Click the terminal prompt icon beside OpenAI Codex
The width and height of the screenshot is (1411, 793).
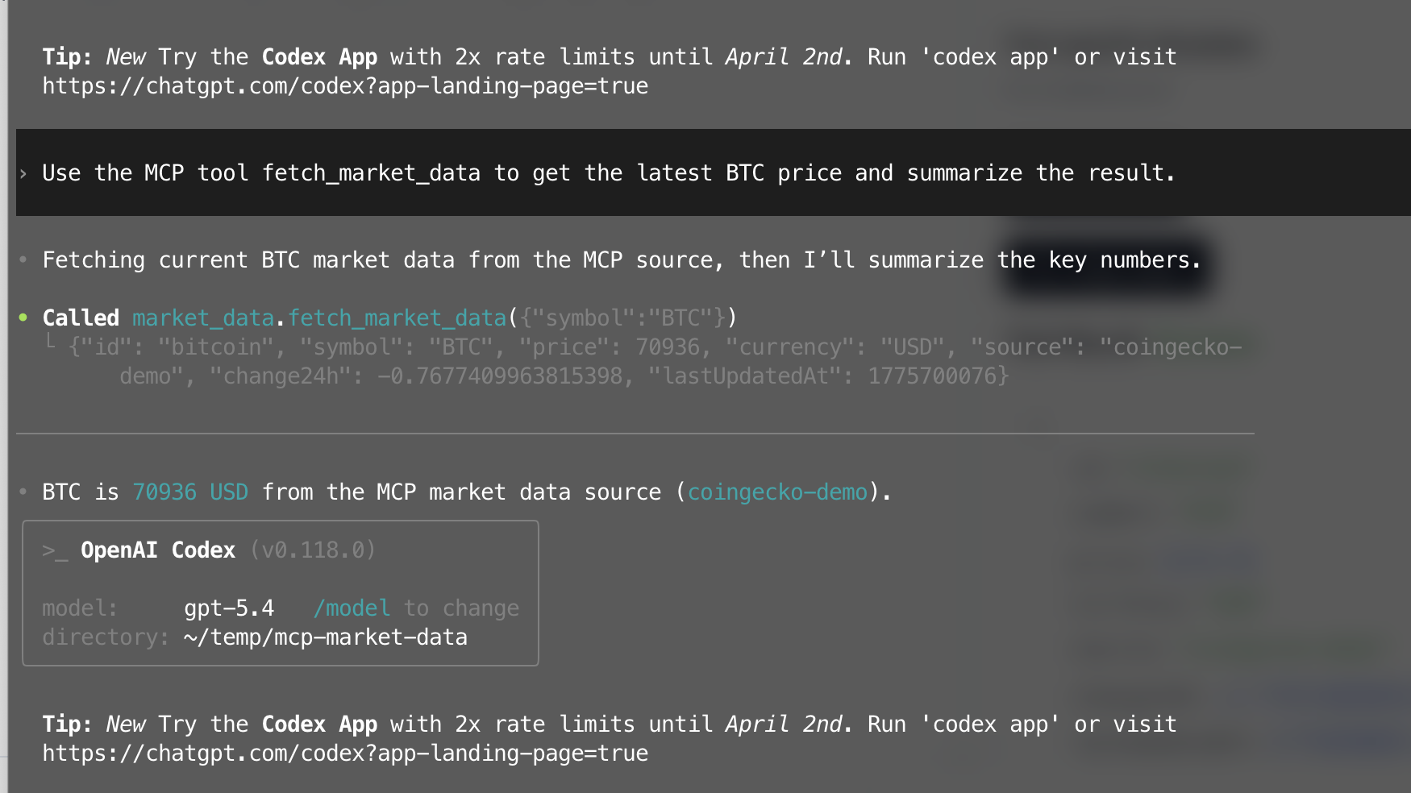[54, 551]
